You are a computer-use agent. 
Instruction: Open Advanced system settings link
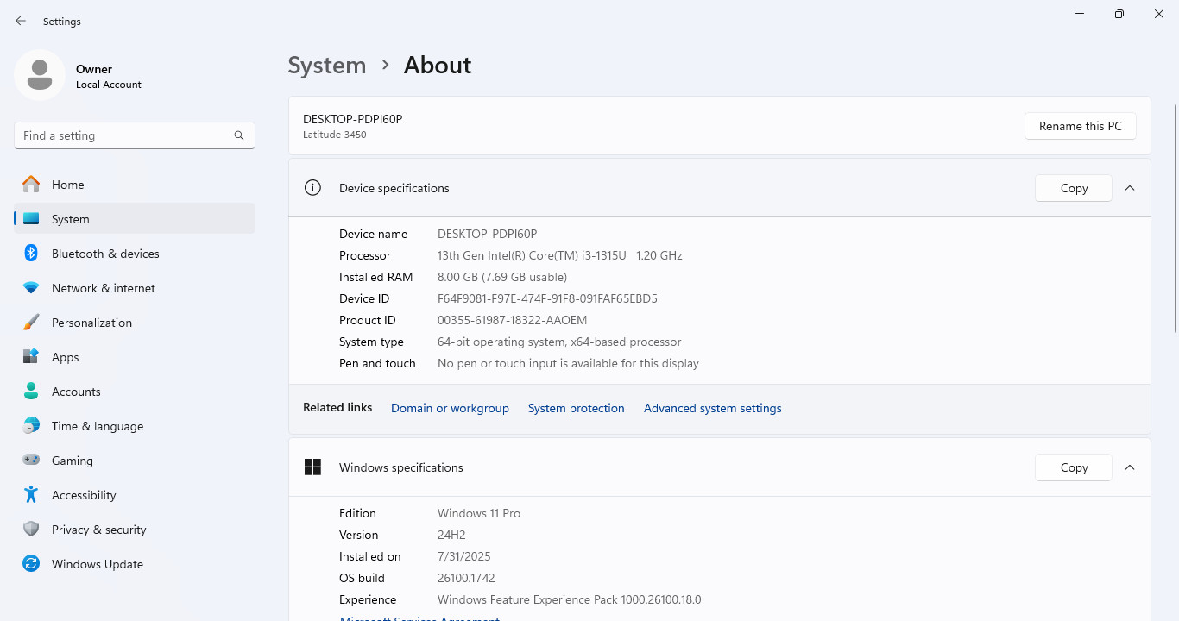[713, 408]
